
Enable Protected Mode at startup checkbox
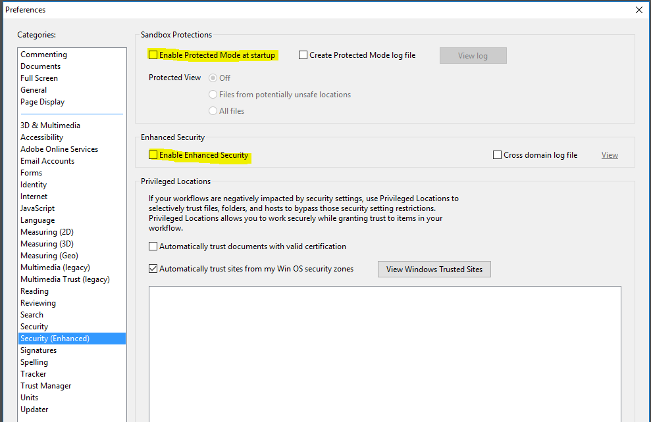[153, 55]
